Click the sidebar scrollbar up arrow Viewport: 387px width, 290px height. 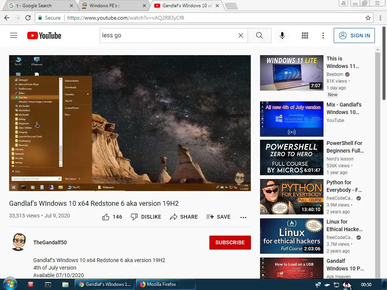tap(378, 50)
